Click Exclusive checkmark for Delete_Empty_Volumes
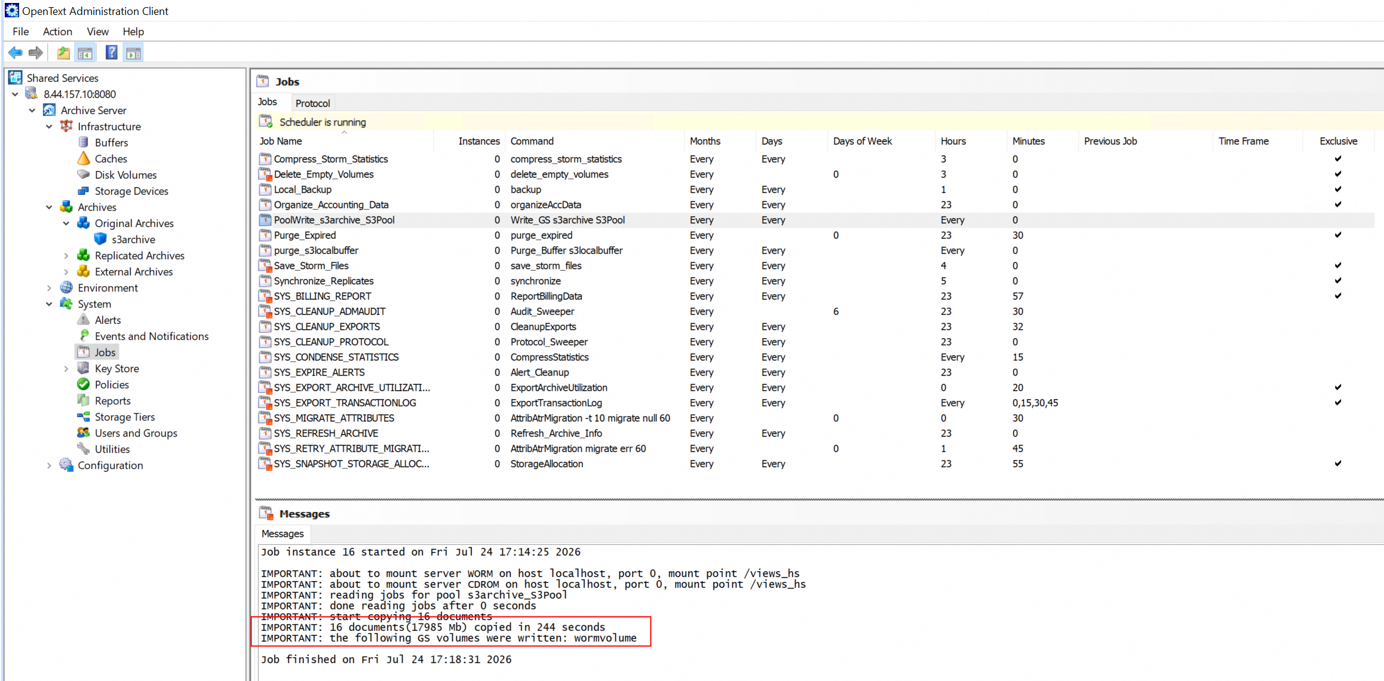The image size is (1384, 681). pos(1338,174)
